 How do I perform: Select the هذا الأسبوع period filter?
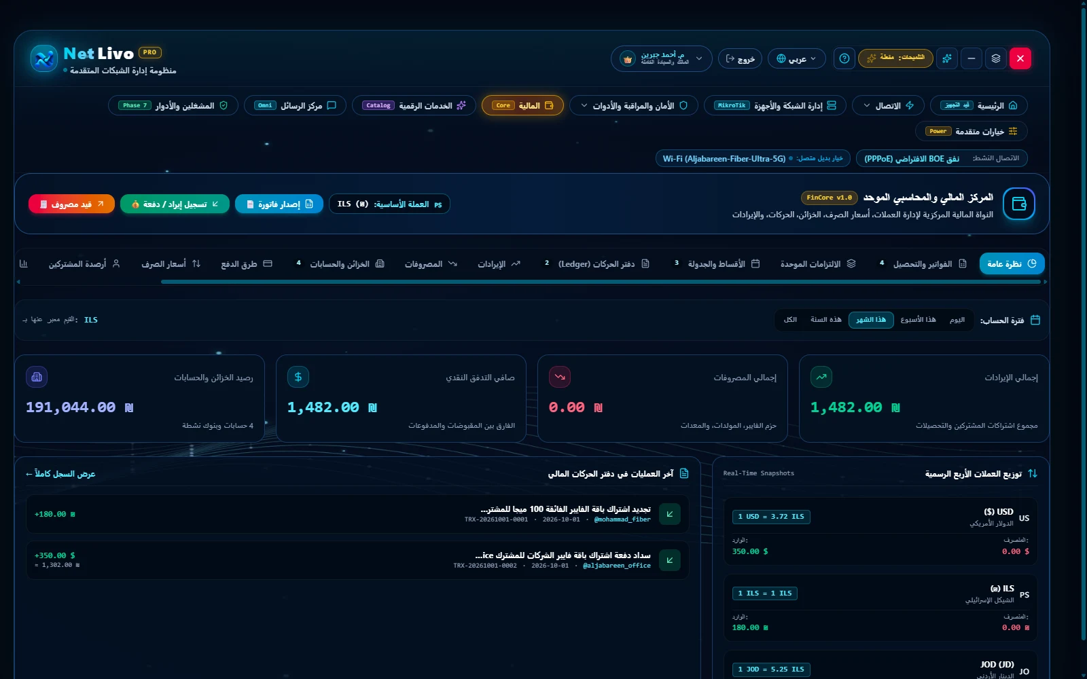(918, 320)
